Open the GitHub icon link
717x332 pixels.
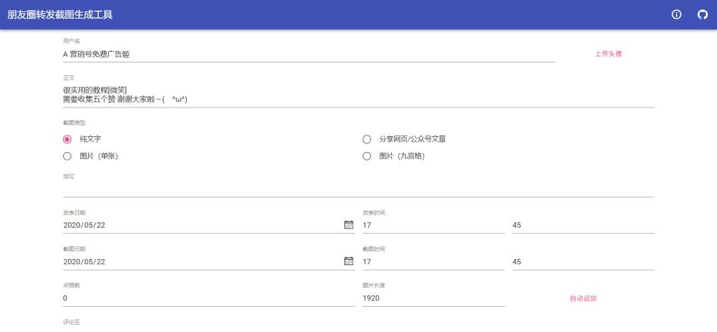point(702,15)
